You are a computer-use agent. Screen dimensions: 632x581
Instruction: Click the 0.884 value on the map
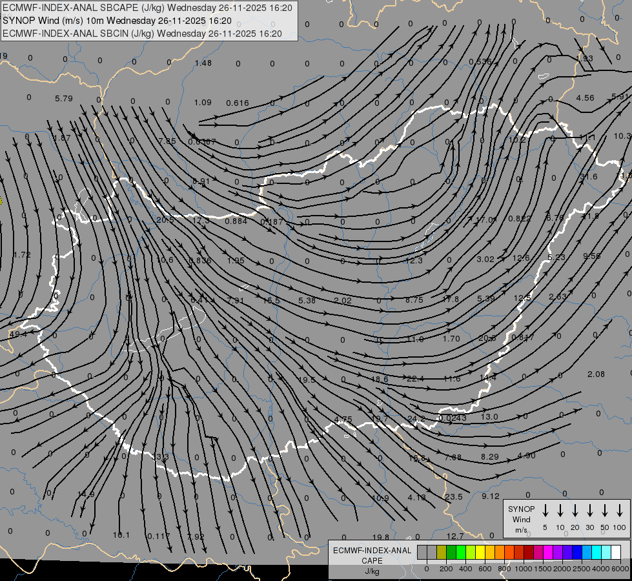[x=236, y=221]
